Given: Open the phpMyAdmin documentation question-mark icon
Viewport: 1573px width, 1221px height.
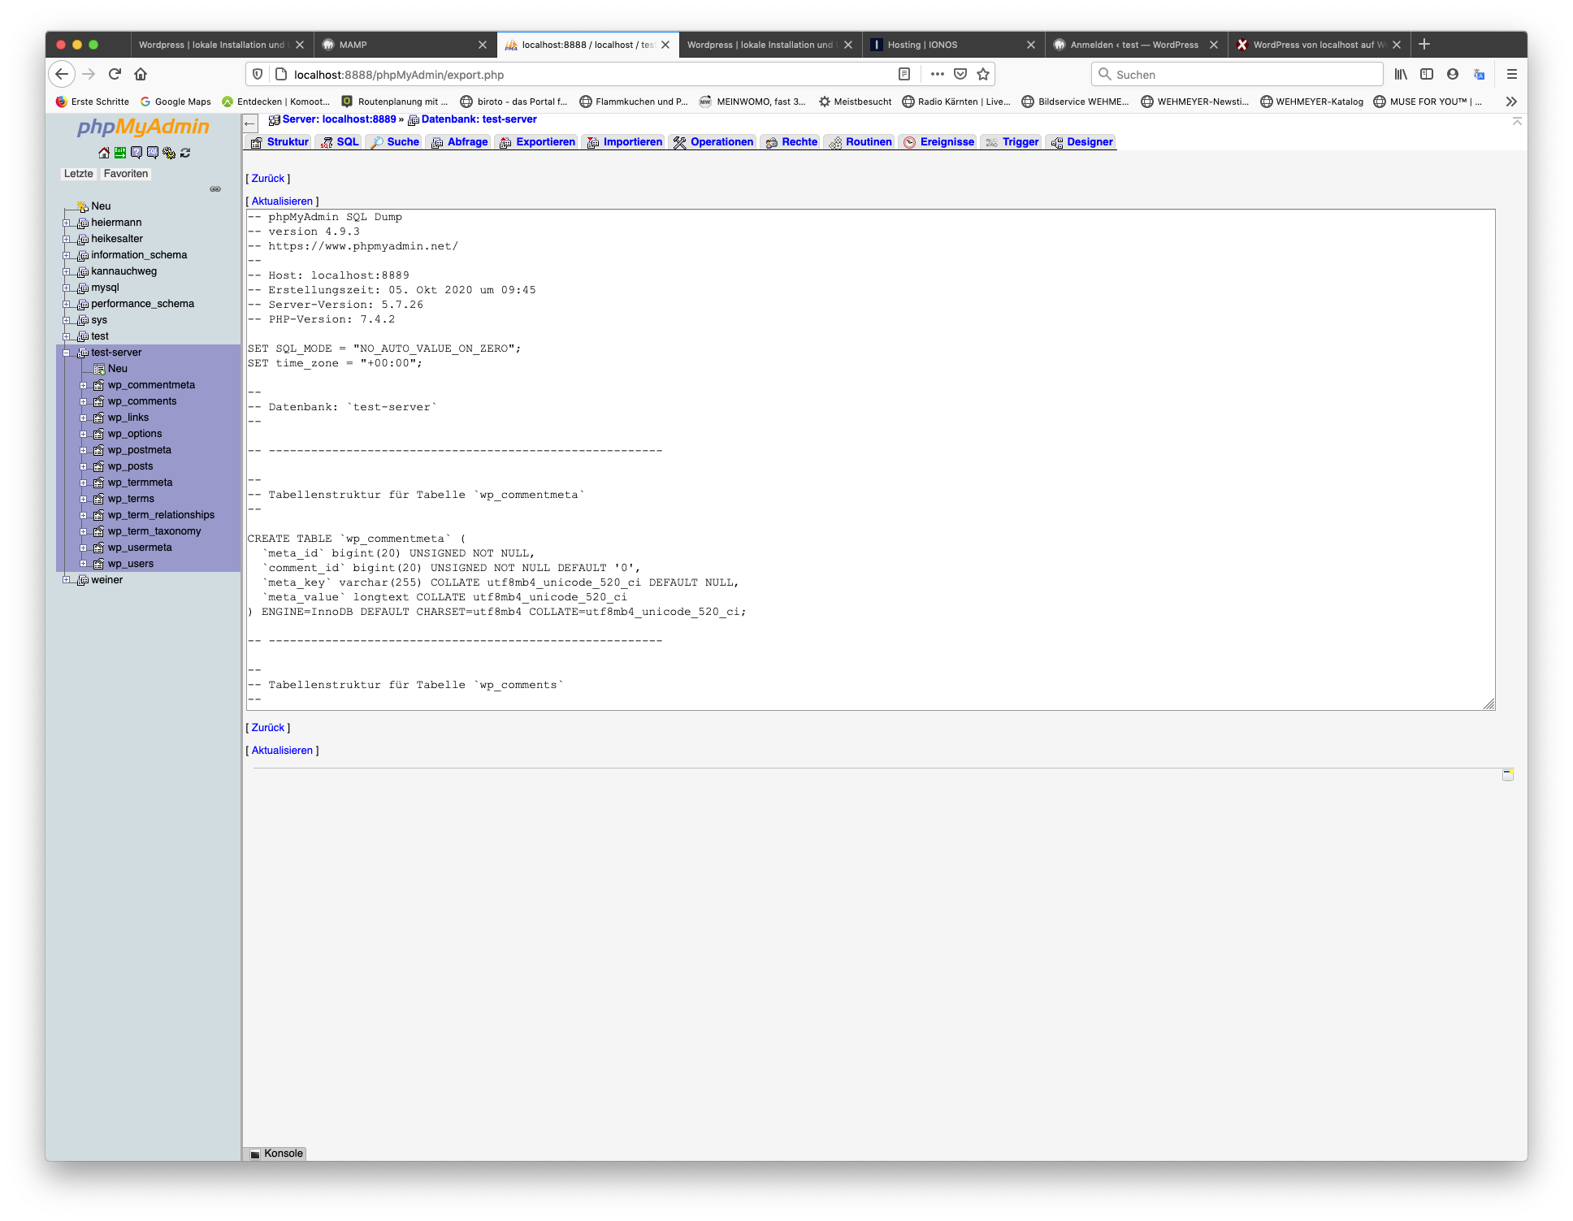Looking at the screenshot, I should [x=136, y=153].
